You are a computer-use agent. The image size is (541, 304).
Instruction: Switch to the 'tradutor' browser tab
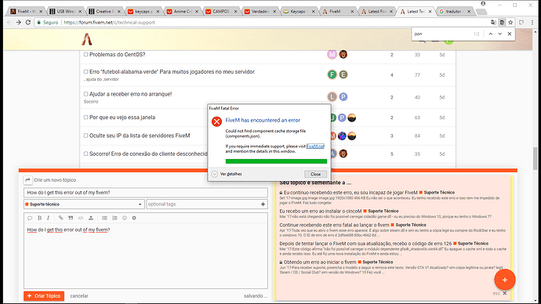(455, 12)
